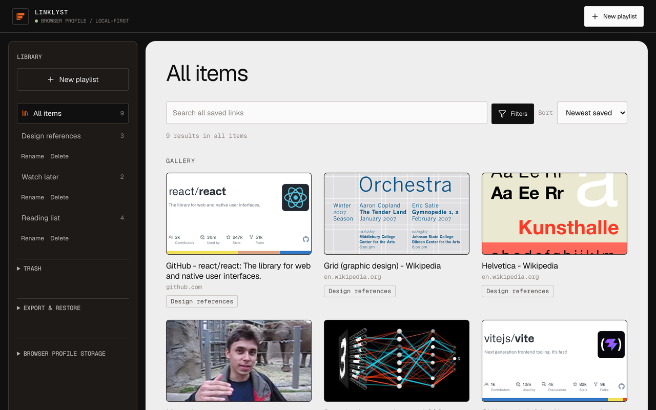The image size is (656, 410).
Task: Open the react/react GitHub card thumbnail
Action: (x=239, y=214)
